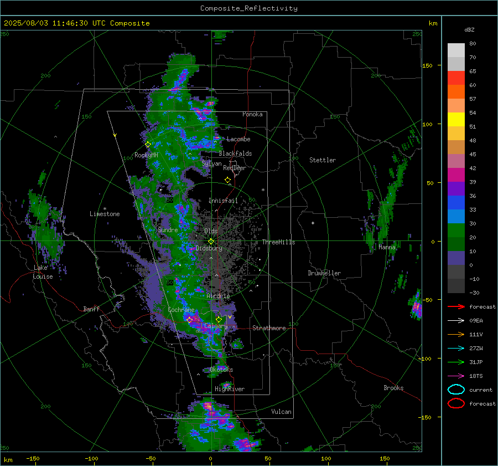Viewport: 498px width, 466px height.
Task: Select the Cochrane label
Action: (x=181, y=310)
